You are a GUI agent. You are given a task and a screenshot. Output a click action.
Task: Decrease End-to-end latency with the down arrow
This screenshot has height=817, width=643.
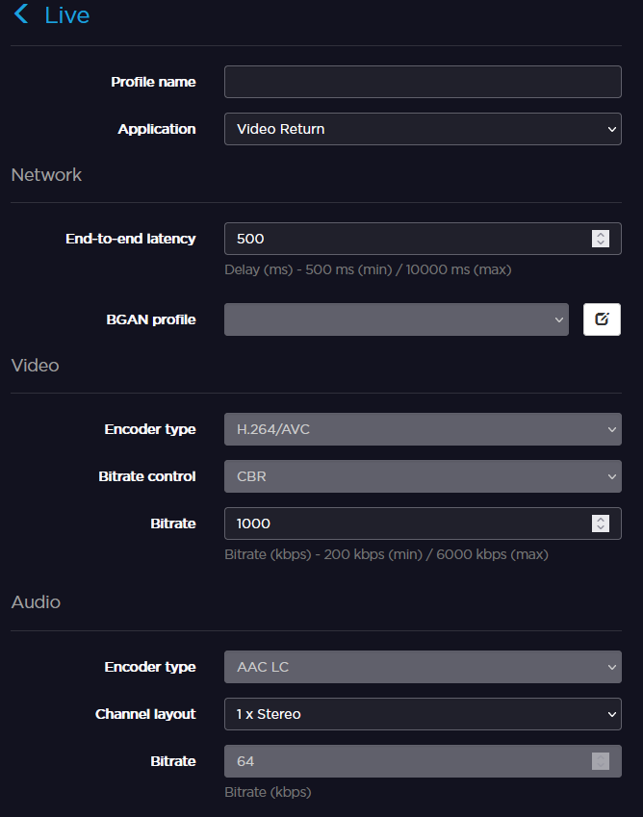[601, 243]
